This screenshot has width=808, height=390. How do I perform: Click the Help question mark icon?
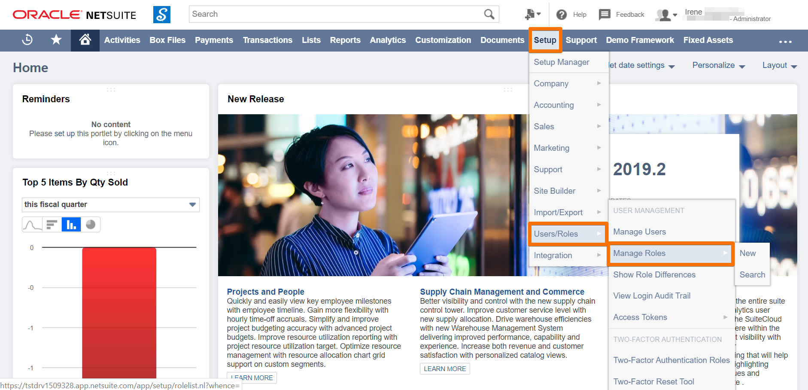coord(562,15)
